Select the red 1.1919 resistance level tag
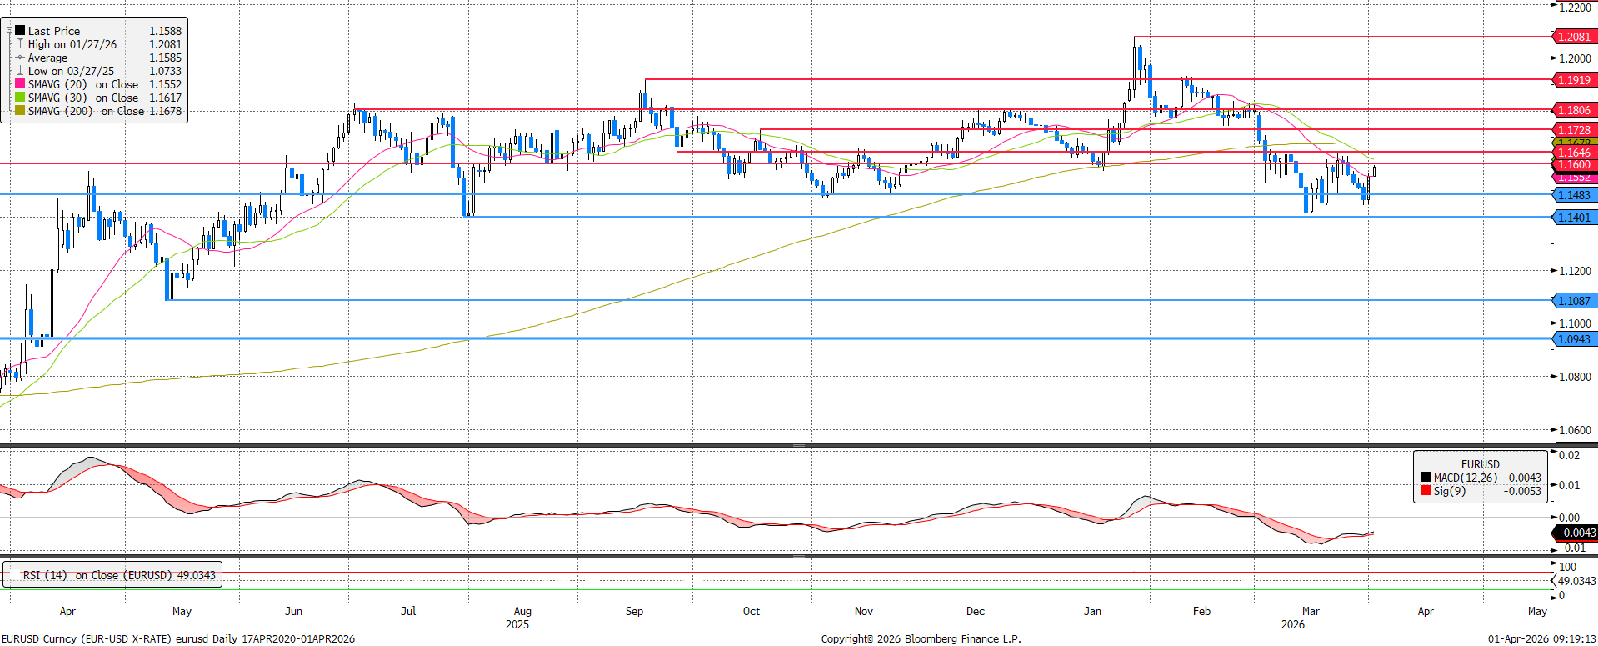 click(x=1573, y=80)
